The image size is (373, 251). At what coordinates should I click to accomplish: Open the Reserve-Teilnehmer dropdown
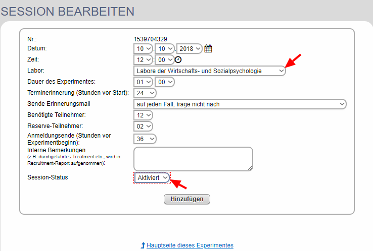[x=143, y=127]
